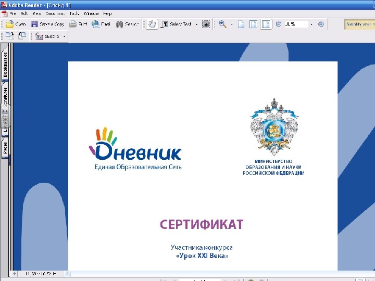
Task: Expand the eBooks dropdown arrow
Action: click(64, 36)
